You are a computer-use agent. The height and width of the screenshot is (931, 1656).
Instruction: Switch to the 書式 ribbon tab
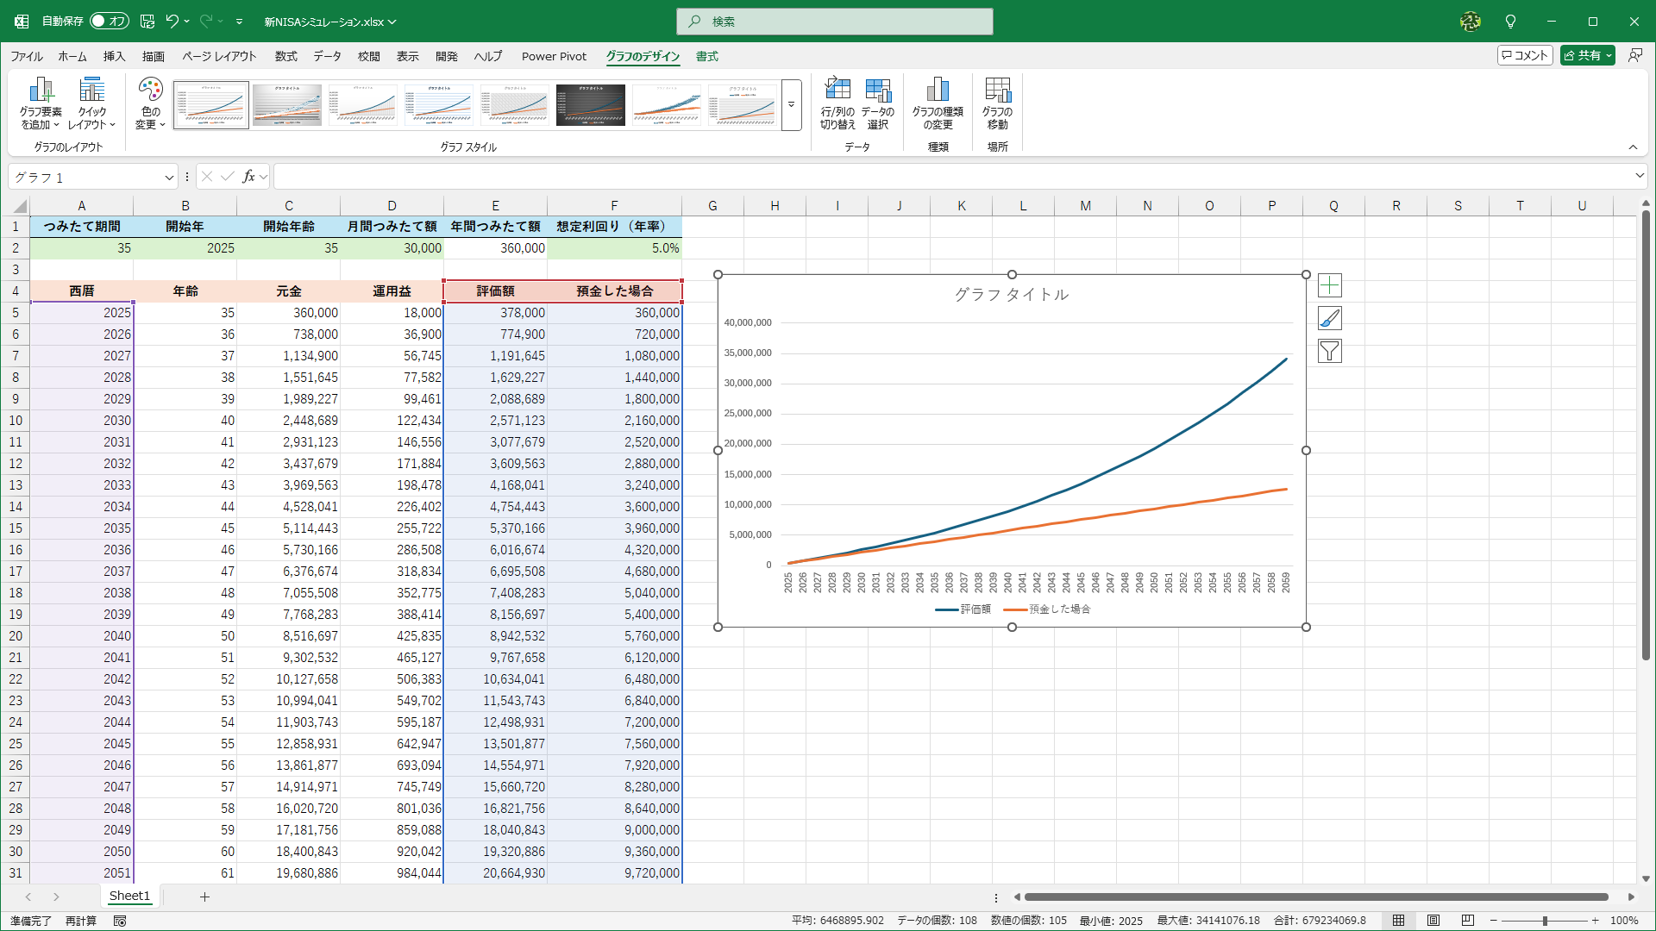(x=707, y=57)
